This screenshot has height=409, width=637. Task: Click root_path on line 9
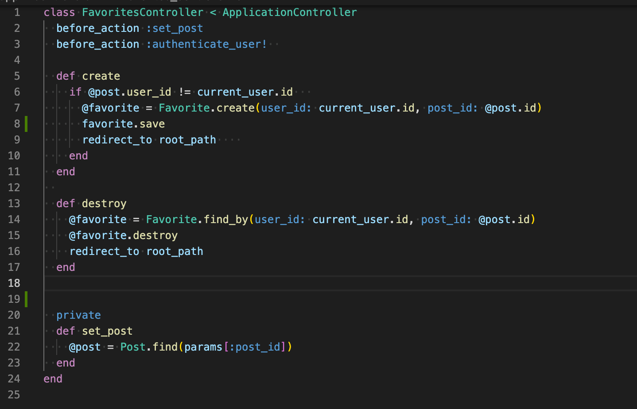tap(187, 140)
